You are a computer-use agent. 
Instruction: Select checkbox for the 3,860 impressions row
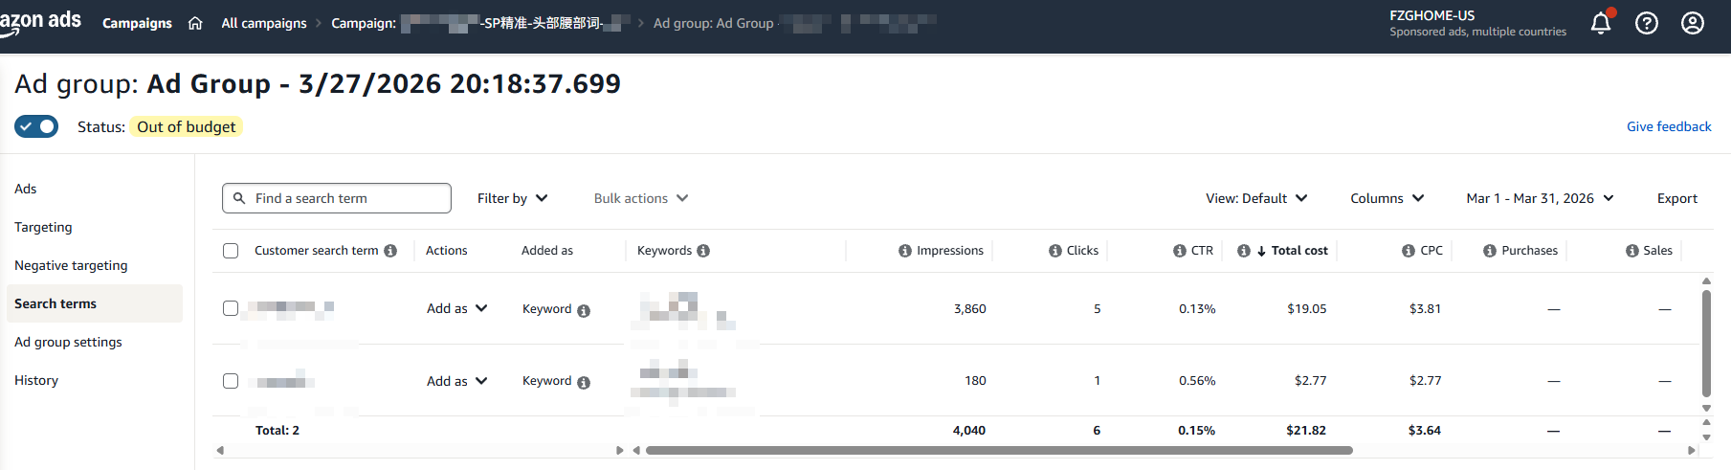(231, 308)
